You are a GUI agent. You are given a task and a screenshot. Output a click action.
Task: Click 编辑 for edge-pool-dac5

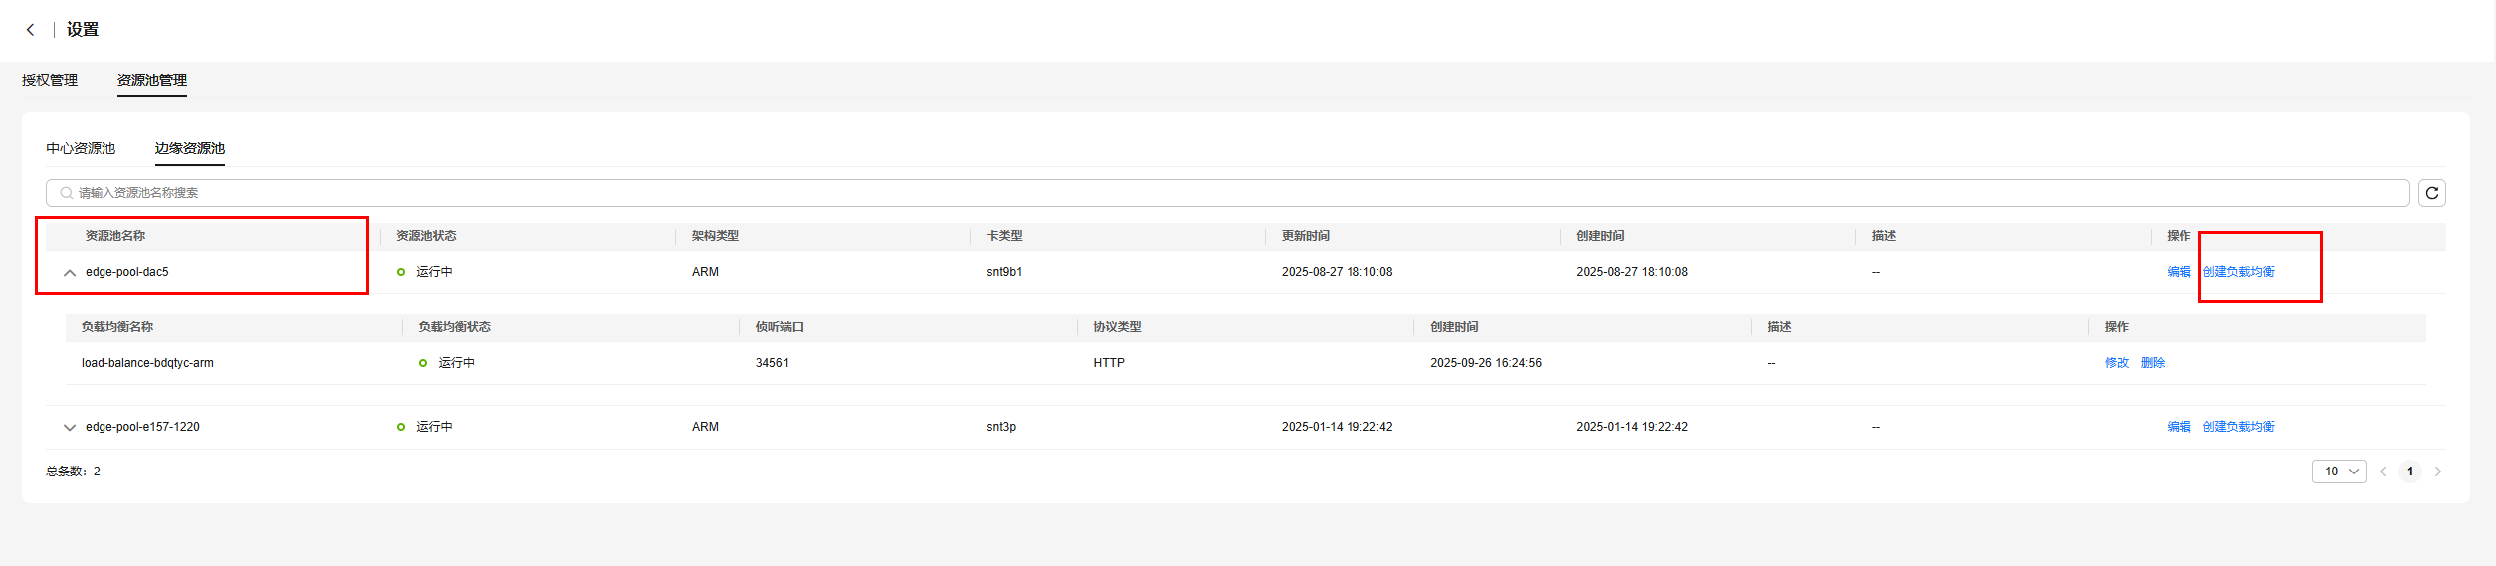coord(2179,272)
